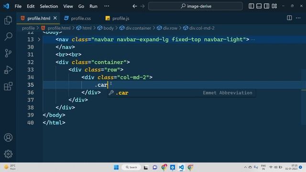Open the Go menu
Image resolution: width=306 pixels, height=172 pixels.
81,6
